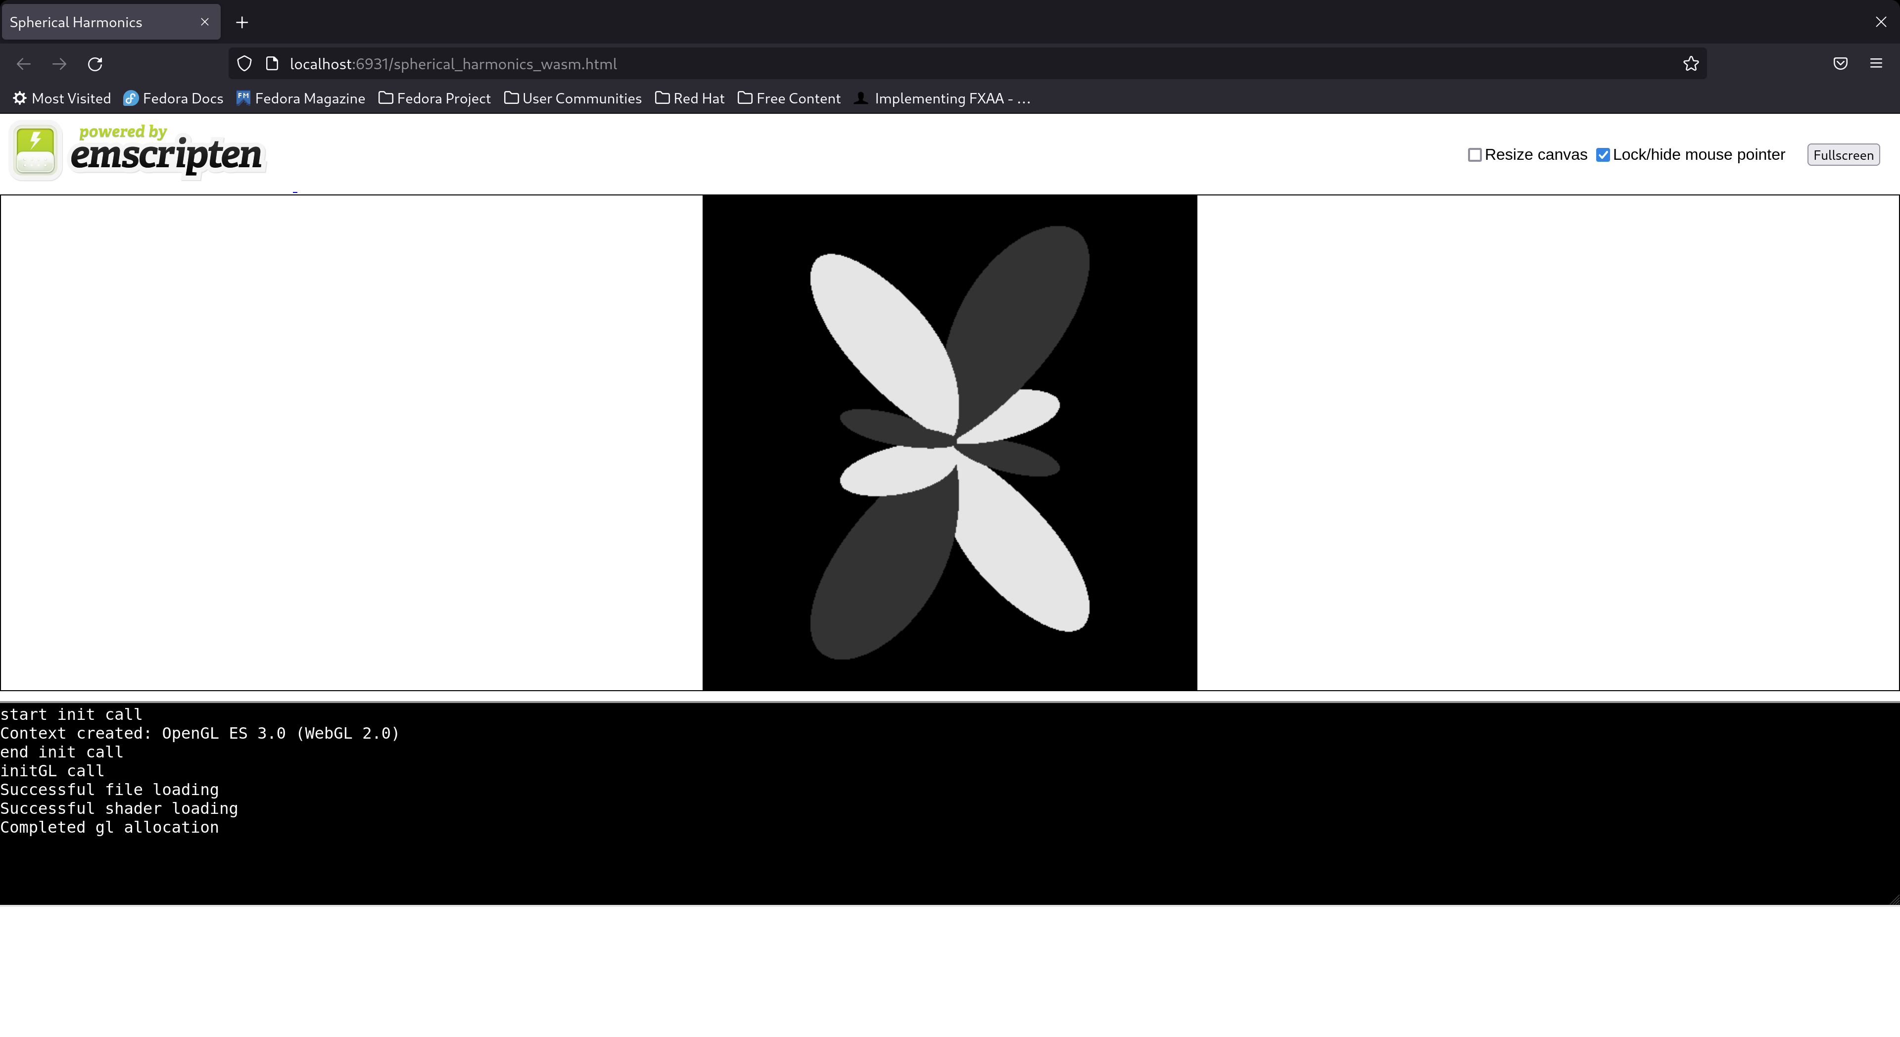Click the back navigation arrow
This screenshot has width=1900, height=1037.
(x=24, y=64)
